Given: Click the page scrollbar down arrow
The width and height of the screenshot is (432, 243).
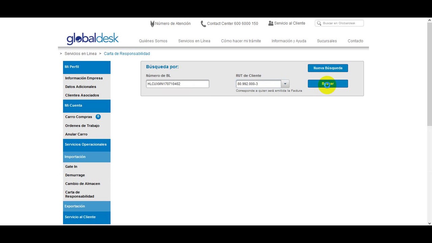Looking at the screenshot, I should tap(429, 223).
